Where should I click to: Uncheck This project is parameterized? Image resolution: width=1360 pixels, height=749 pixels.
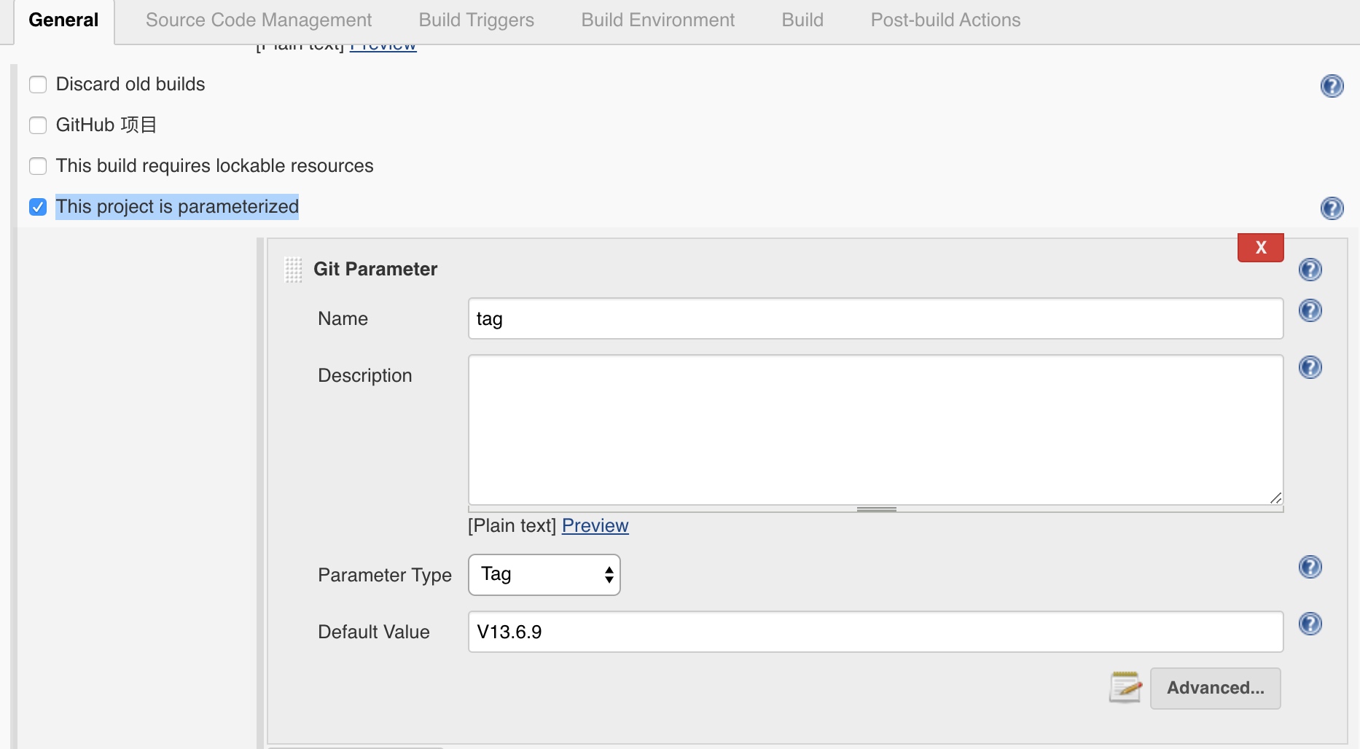pos(38,207)
